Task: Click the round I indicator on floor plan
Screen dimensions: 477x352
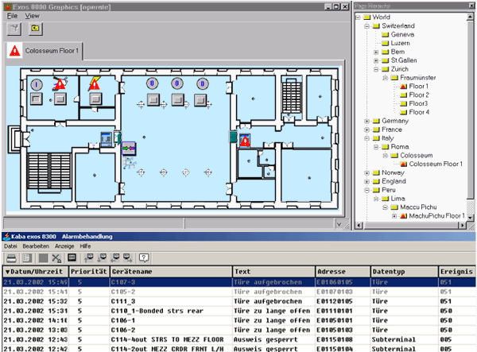Action: 37,84
